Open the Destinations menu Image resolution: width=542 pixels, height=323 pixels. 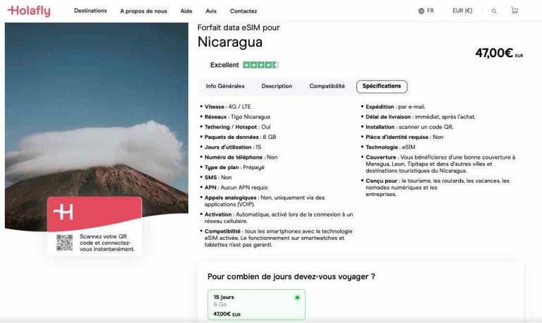(x=90, y=11)
